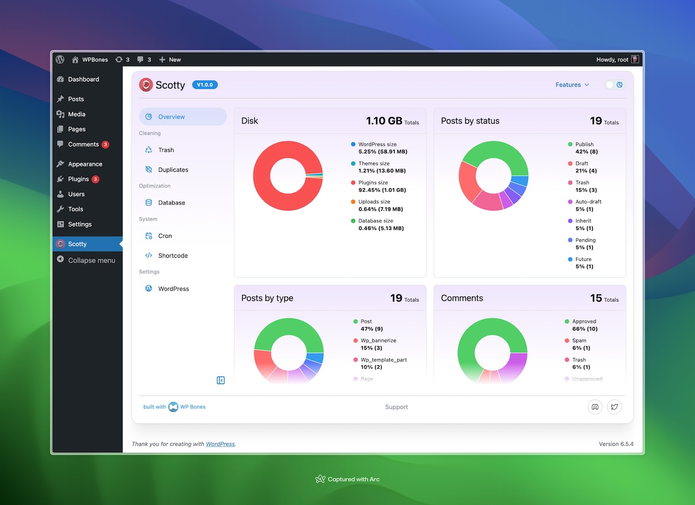Click the Publish green legend dot
Screen dimensions: 695x505
point(570,144)
